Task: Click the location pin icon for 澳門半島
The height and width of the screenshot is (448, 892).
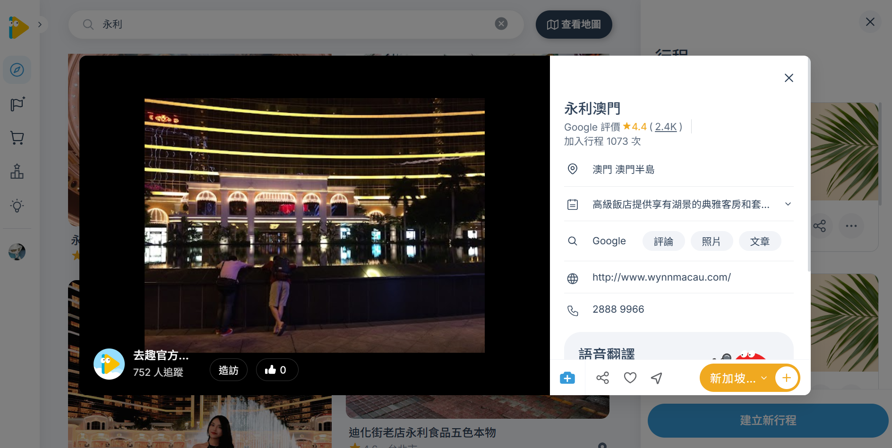Action: point(573,169)
